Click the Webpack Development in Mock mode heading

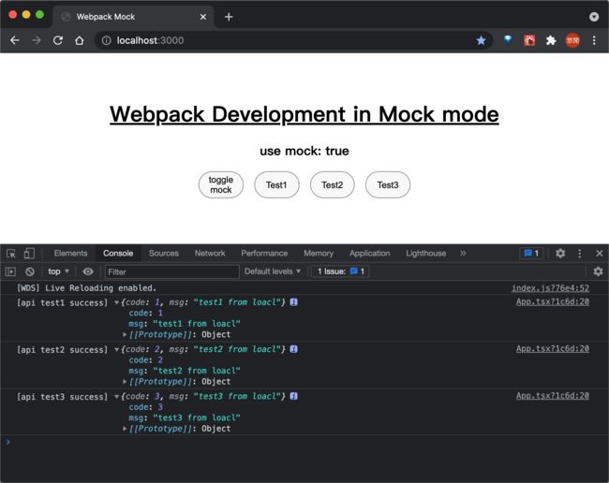[x=304, y=114]
